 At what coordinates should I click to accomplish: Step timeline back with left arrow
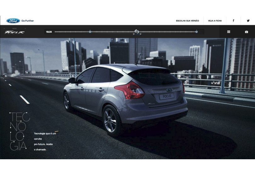[134, 34]
